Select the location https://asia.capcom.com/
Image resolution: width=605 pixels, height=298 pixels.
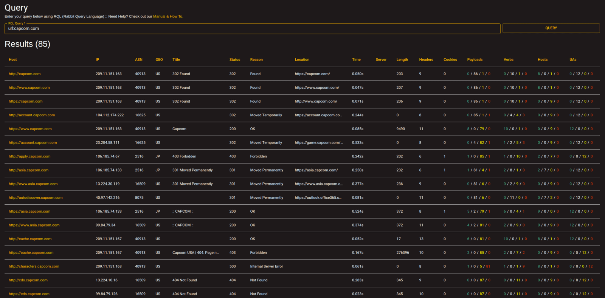pos(316,170)
